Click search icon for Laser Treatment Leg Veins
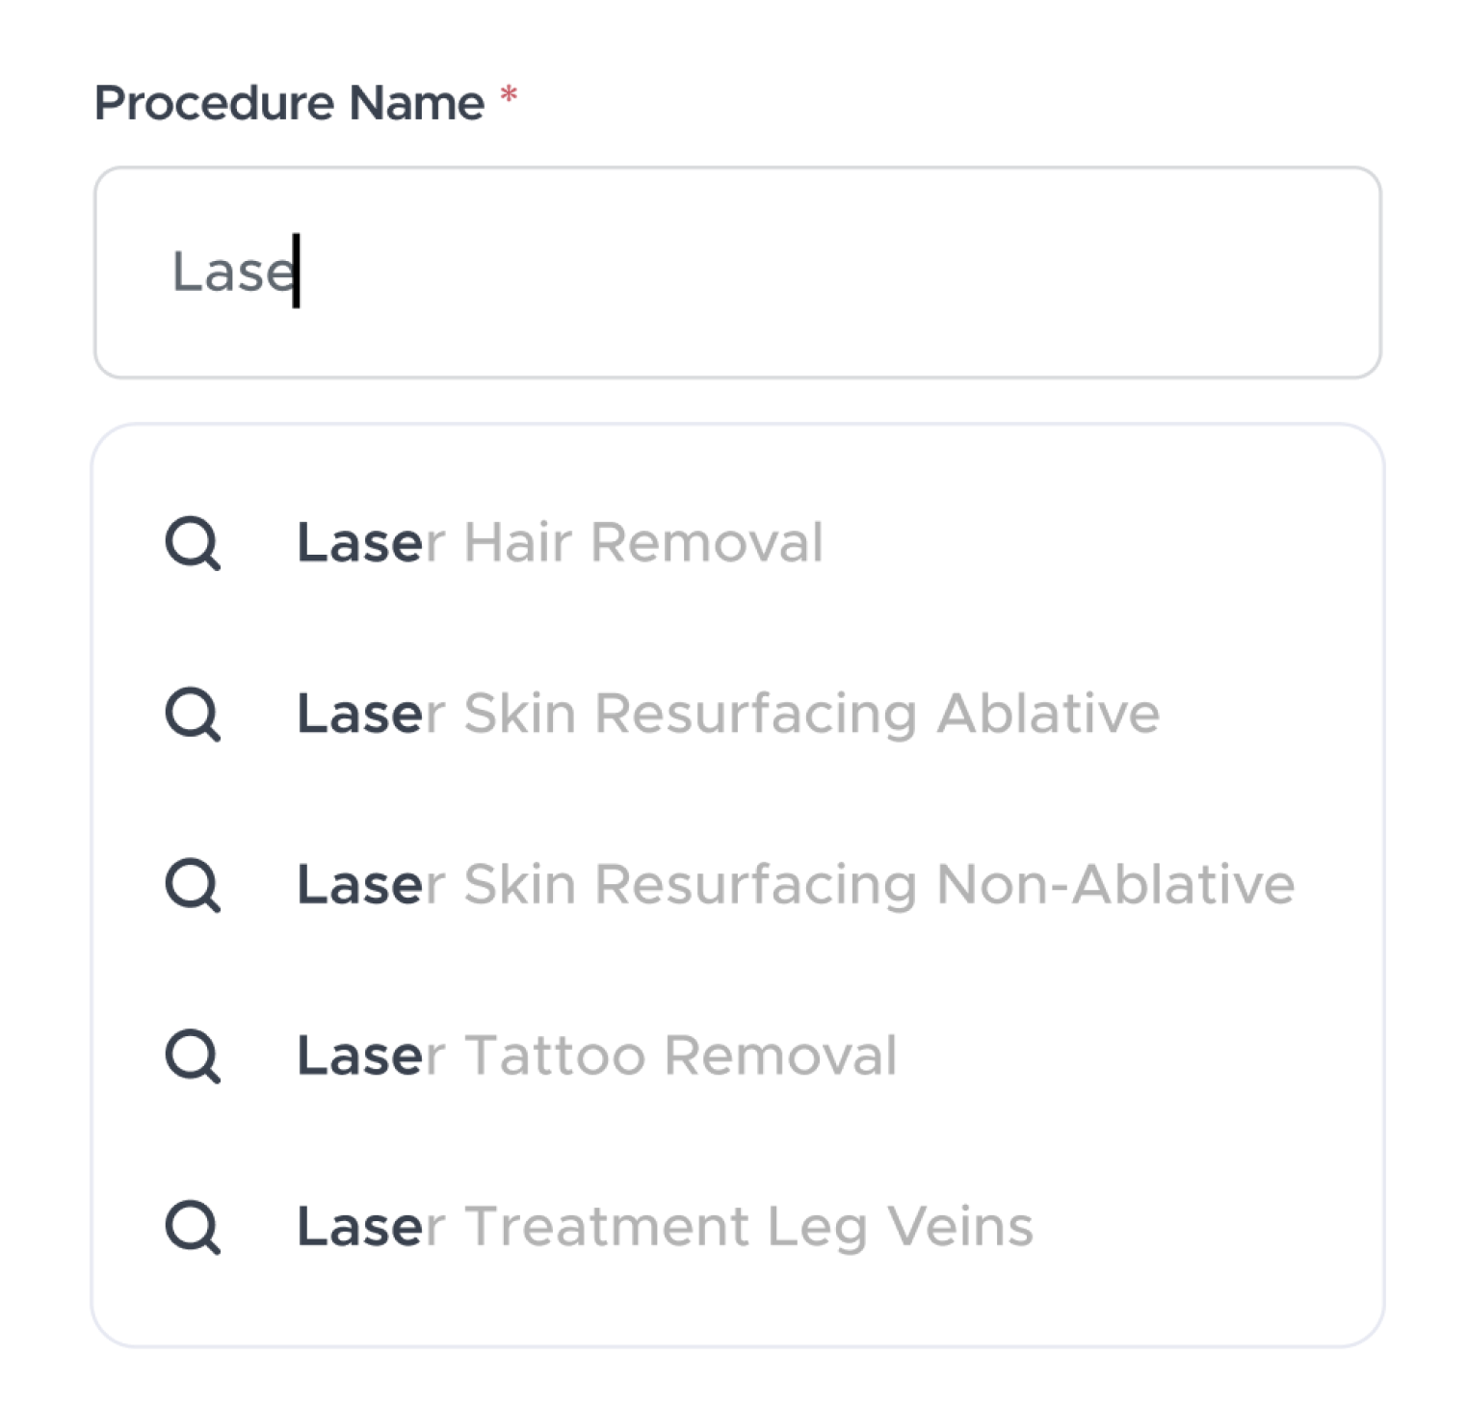 pos(193,1227)
